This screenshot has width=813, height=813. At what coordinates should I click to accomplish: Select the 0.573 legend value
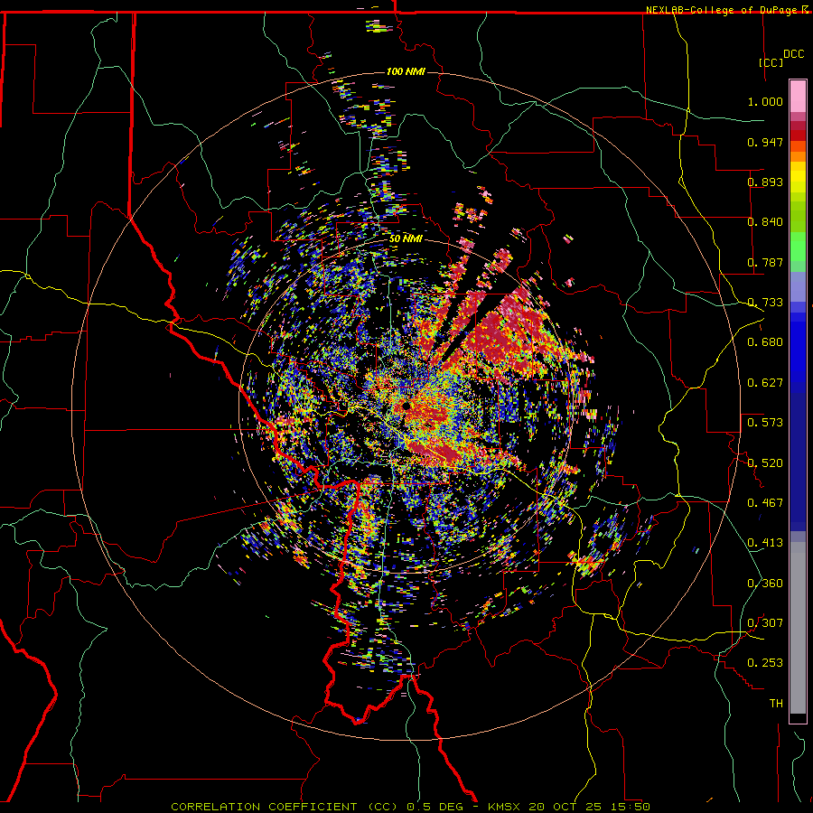pos(765,423)
